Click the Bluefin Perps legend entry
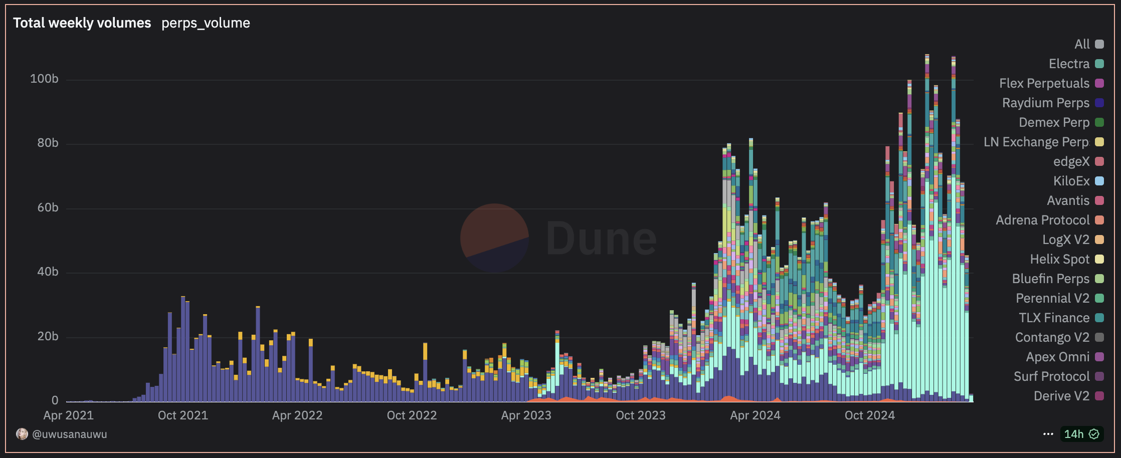 [x=1058, y=279]
